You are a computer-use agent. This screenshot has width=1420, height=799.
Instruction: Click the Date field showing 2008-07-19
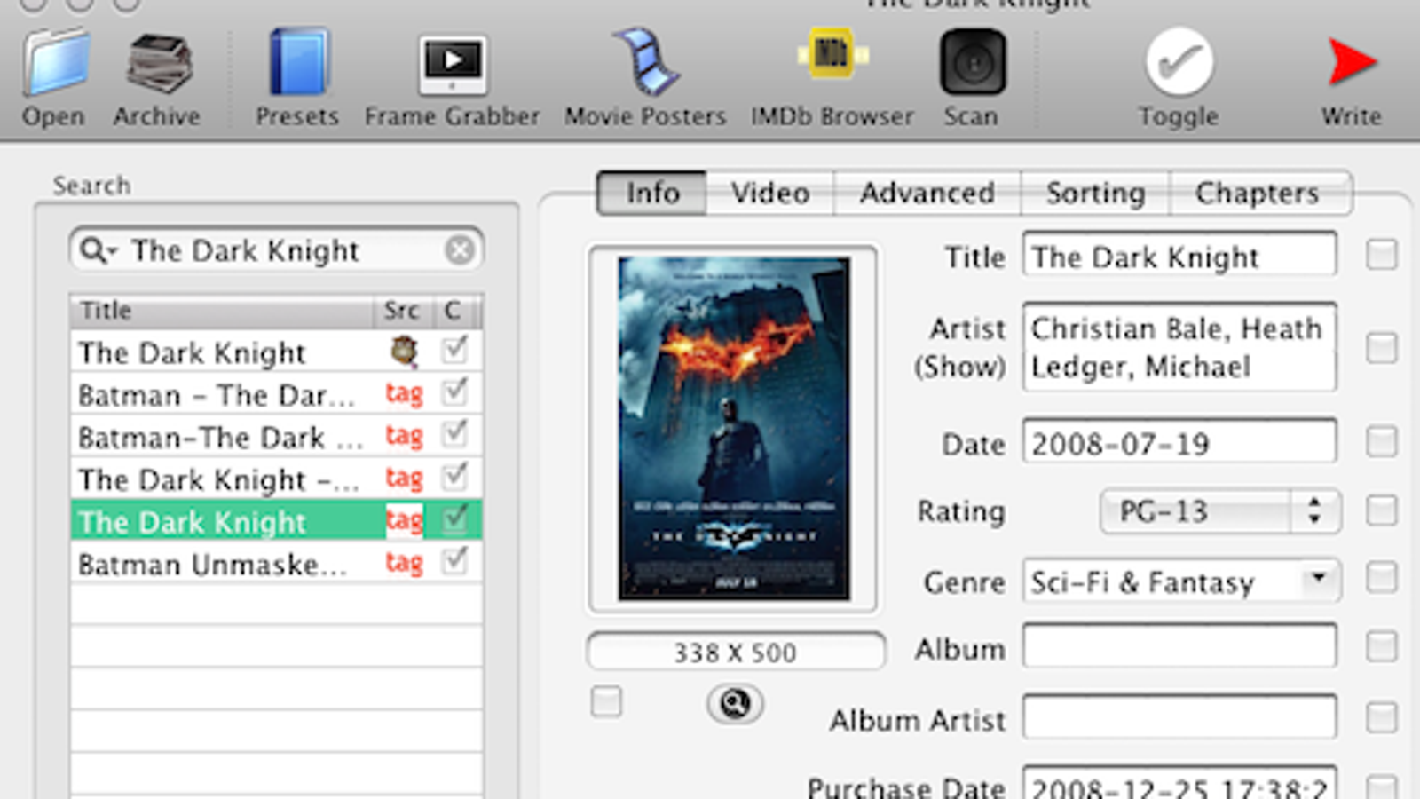(1179, 441)
